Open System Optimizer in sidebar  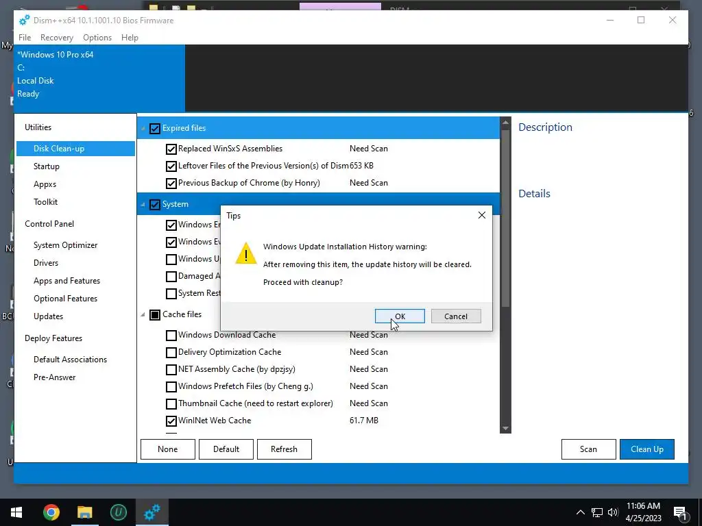pyautogui.click(x=65, y=245)
